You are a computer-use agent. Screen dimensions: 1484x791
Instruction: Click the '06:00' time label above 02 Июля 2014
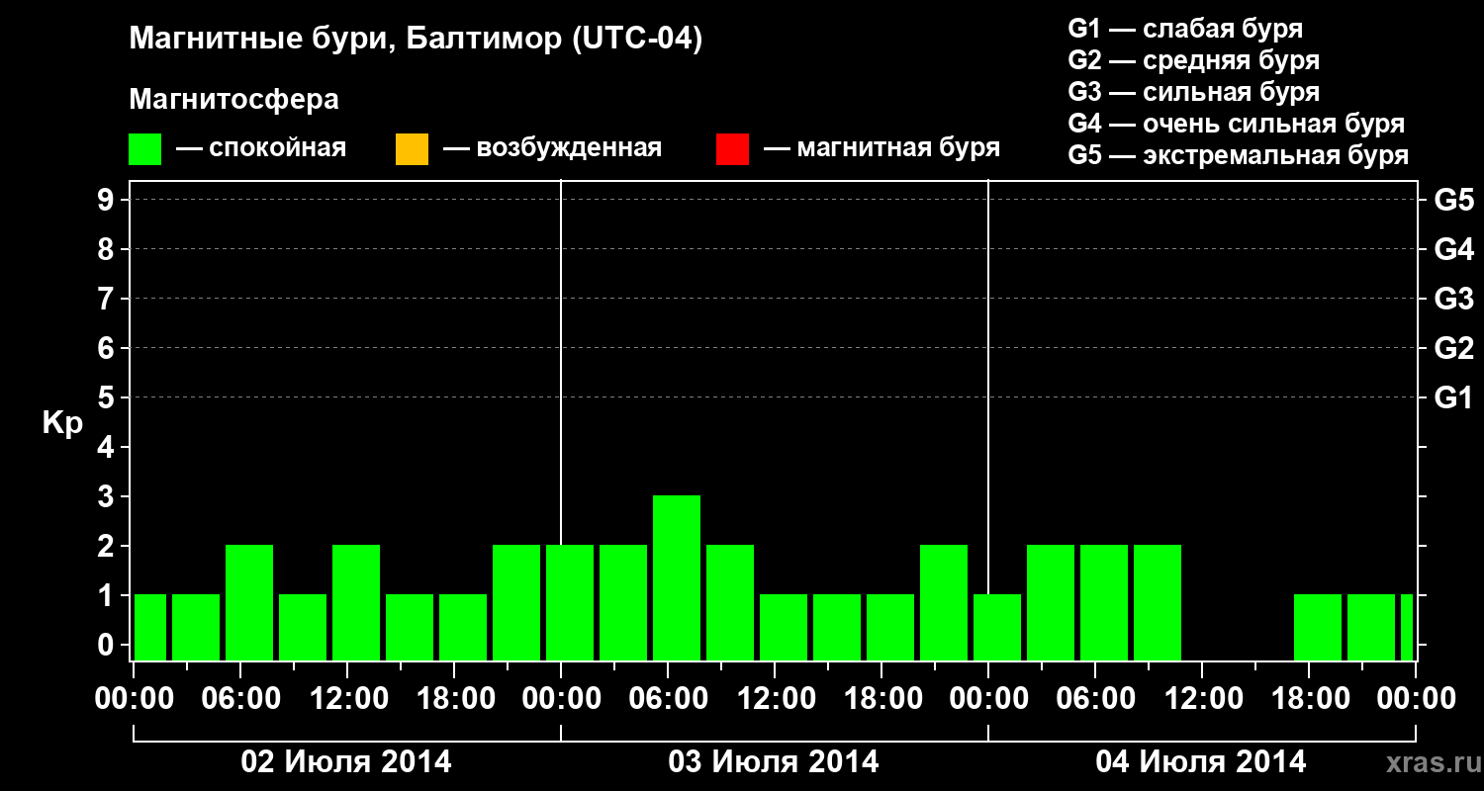pyautogui.click(x=240, y=699)
